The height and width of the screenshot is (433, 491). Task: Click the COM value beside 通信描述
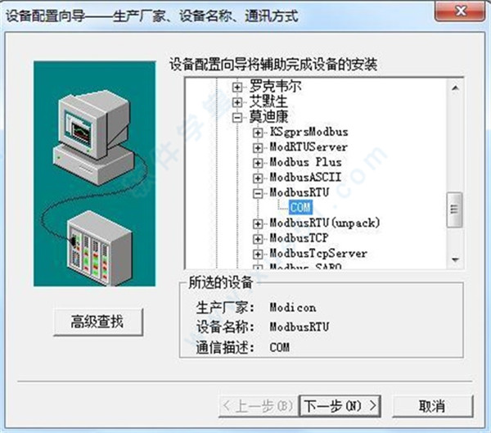tap(280, 347)
